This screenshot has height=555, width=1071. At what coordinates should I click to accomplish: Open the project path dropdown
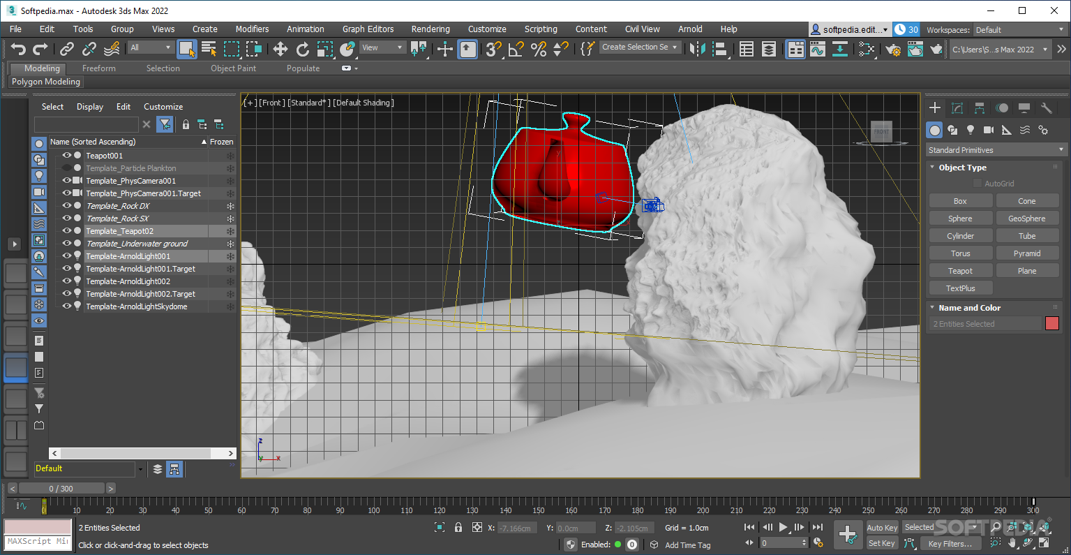(x=1001, y=50)
